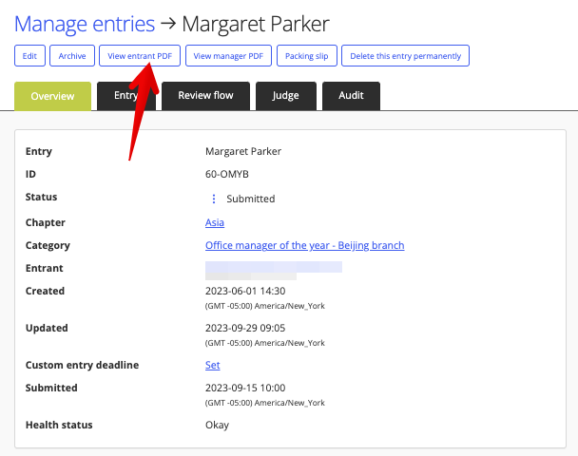Switch to the Review flow tab

[x=205, y=96]
